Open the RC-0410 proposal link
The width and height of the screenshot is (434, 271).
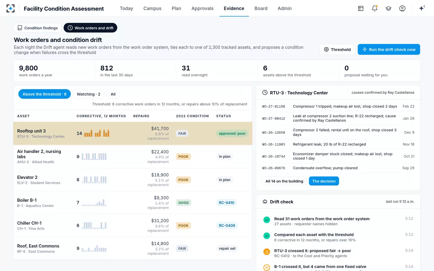point(227,203)
